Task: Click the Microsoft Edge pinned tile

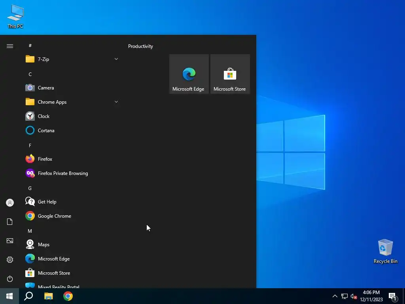Action: (x=189, y=74)
